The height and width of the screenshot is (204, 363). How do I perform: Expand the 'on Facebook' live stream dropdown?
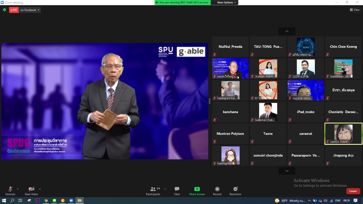30,10
